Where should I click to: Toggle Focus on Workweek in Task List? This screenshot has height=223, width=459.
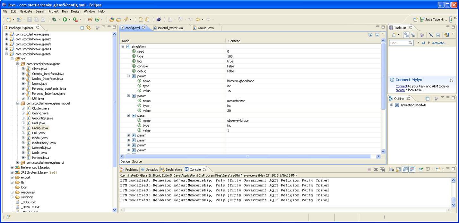click(422, 35)
